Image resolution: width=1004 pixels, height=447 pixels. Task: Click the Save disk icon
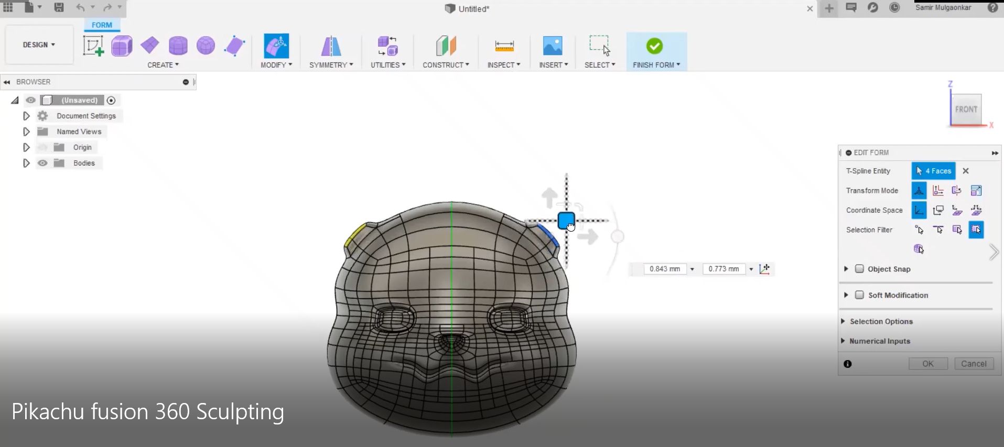[59, 7]
